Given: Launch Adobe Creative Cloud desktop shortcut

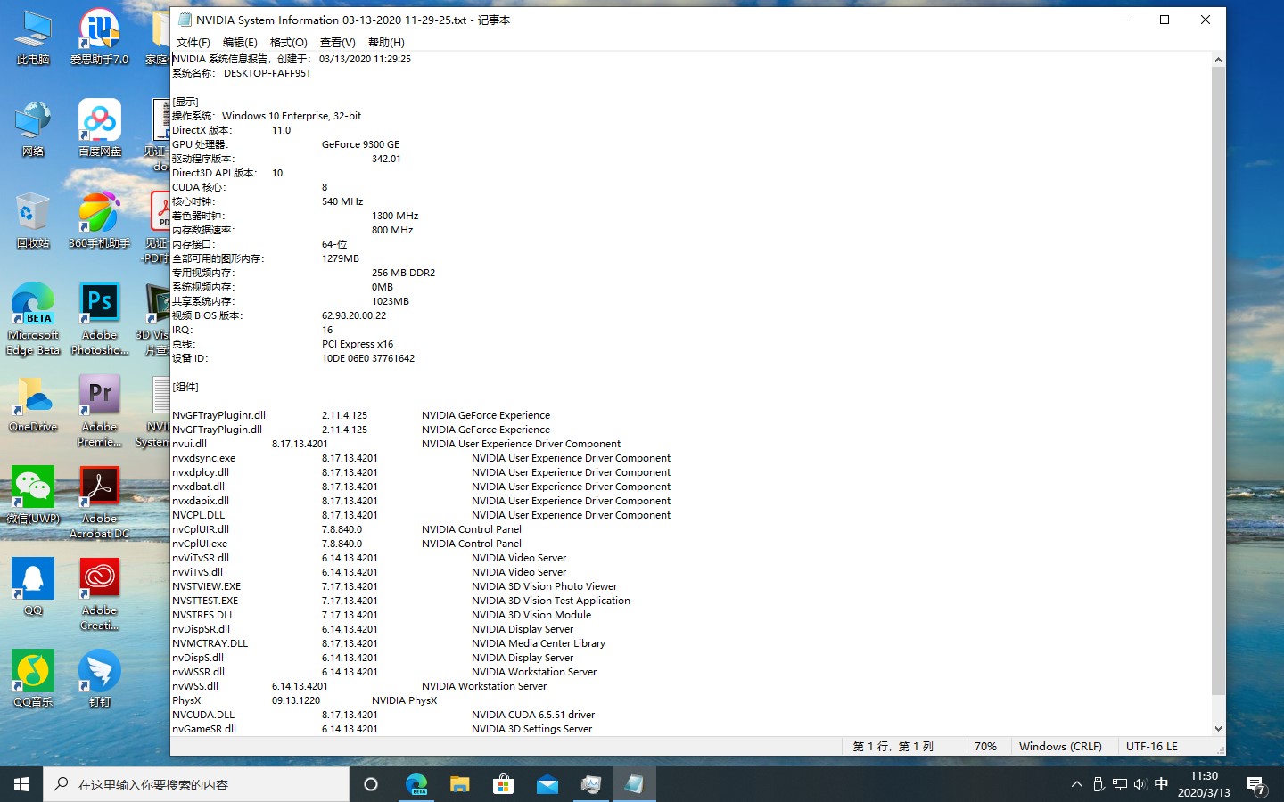Looking at the screenshot, I should (99, 594).
